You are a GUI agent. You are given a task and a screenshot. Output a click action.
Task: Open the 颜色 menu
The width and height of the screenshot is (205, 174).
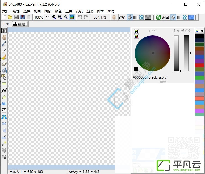click(x=58, y=11)
